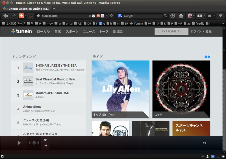Click the share icon in the player bar
The height and width of the screenshot is (159, 226).
pos(45,146)
